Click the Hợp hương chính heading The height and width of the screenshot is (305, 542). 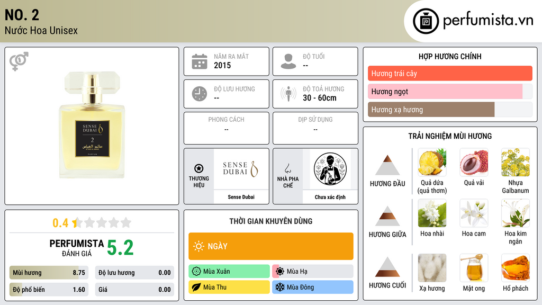point(450,56)
